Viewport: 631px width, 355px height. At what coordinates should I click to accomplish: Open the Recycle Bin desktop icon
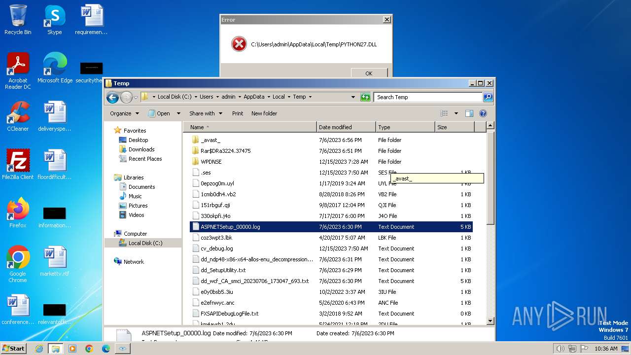[18, 20]
